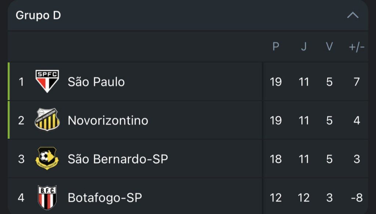The image size is (376, 214).
Task: Click the Novorizontino club crest
Action: pos(47,120)
